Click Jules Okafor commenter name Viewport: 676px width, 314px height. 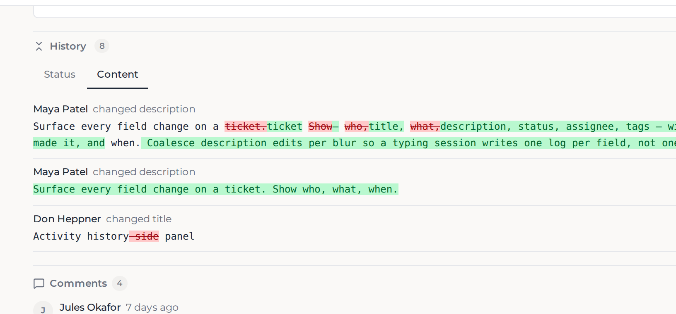point(90,307)
